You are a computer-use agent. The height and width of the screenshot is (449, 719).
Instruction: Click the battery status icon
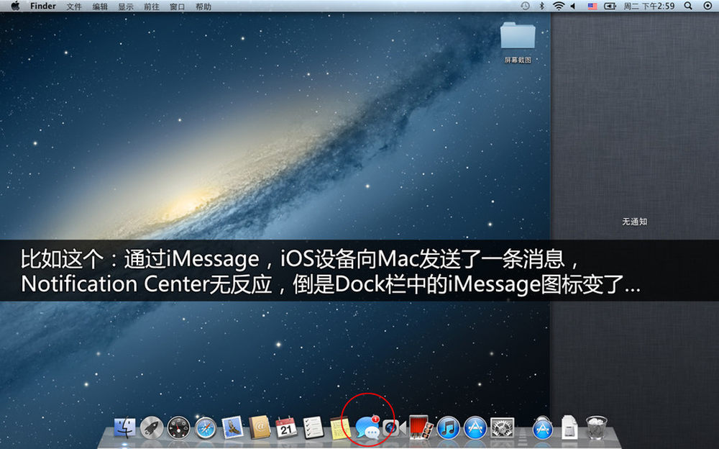pyautogui.click(x=610, y=6)
